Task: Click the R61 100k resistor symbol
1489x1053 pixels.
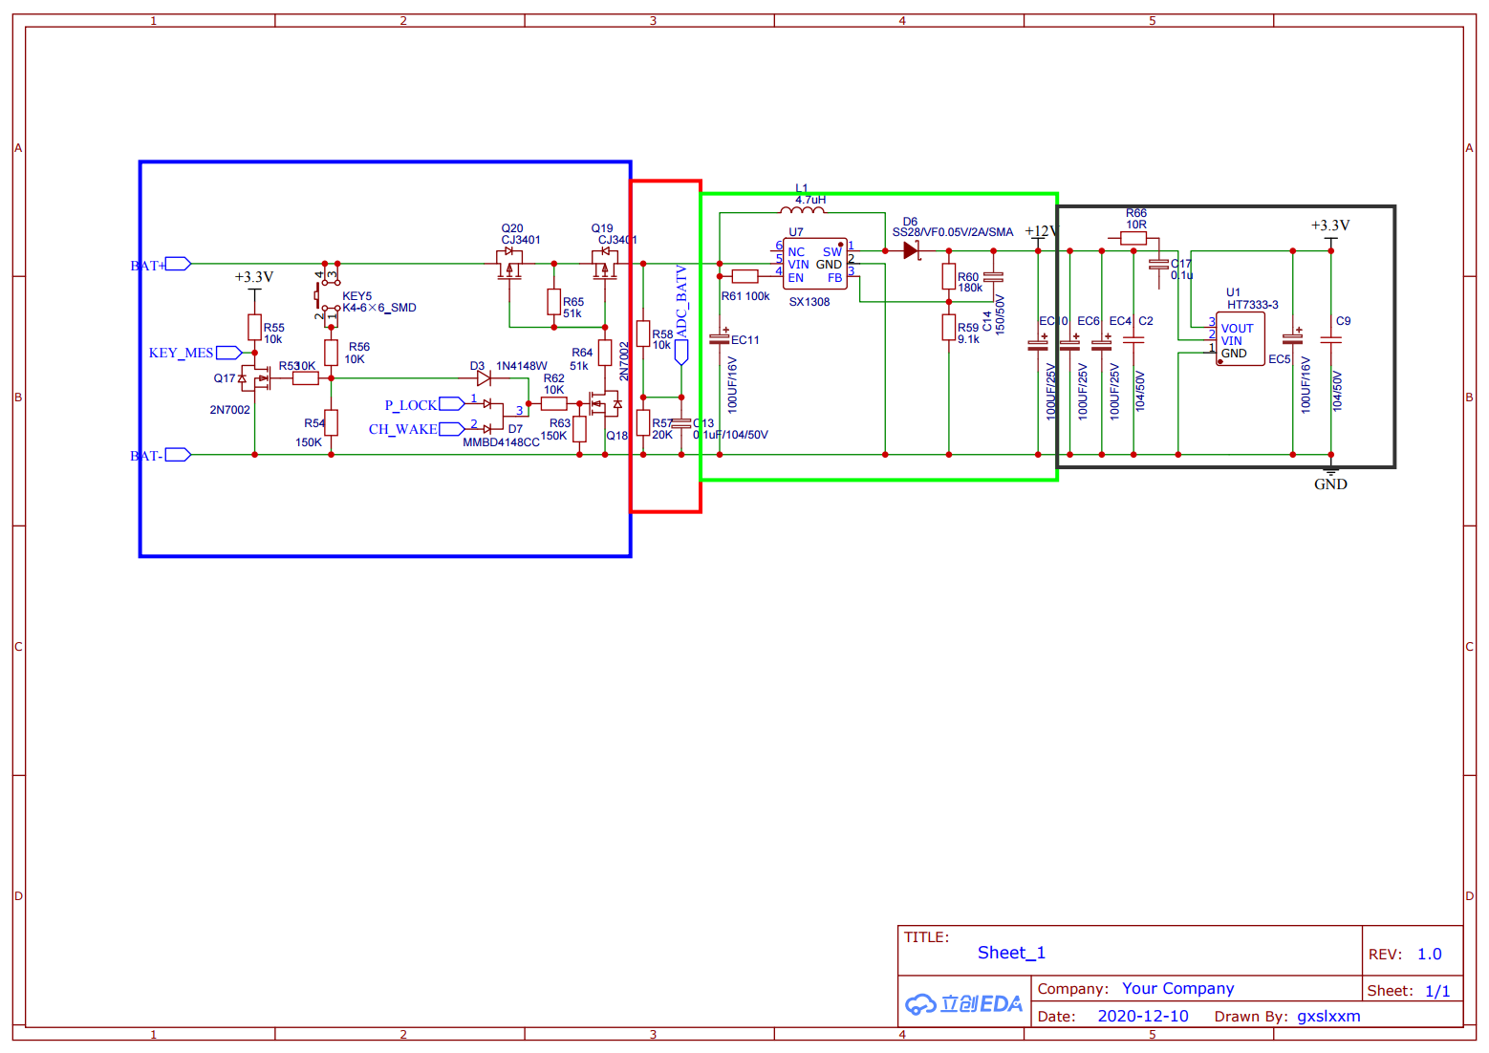Action: [x=745, y=276]
